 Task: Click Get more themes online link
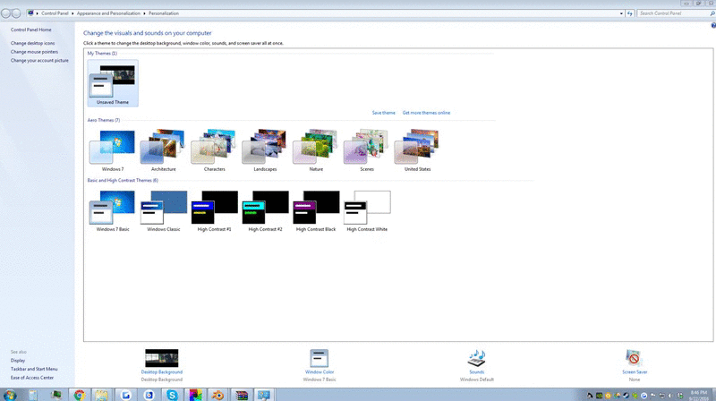(426, 113)
